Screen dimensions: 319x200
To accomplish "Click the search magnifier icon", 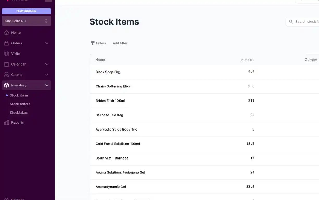I will click(291, 22).
